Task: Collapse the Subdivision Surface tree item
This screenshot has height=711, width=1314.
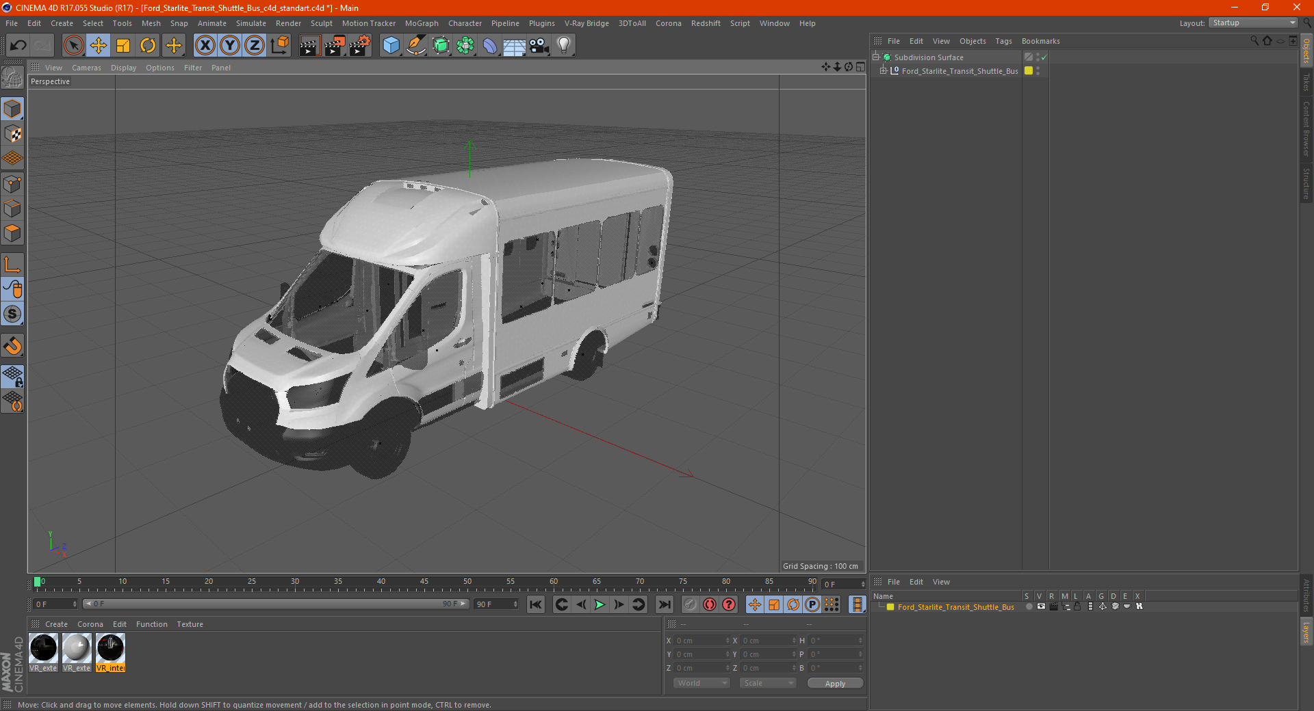Action: [876, 57]
